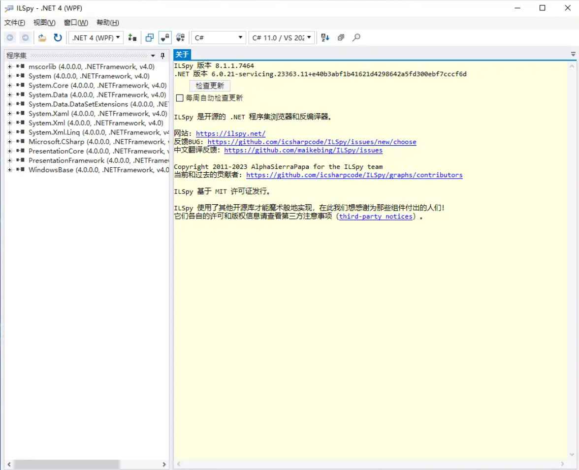Viewport: 579px width, 470px height.
Task: Click the sort assemblies toolbar icon
Action: tap(132, 37)
